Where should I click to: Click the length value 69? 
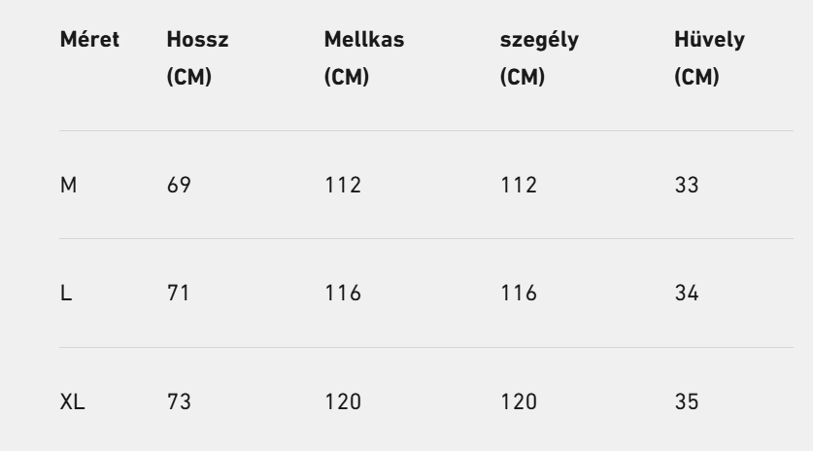(179, 186)
